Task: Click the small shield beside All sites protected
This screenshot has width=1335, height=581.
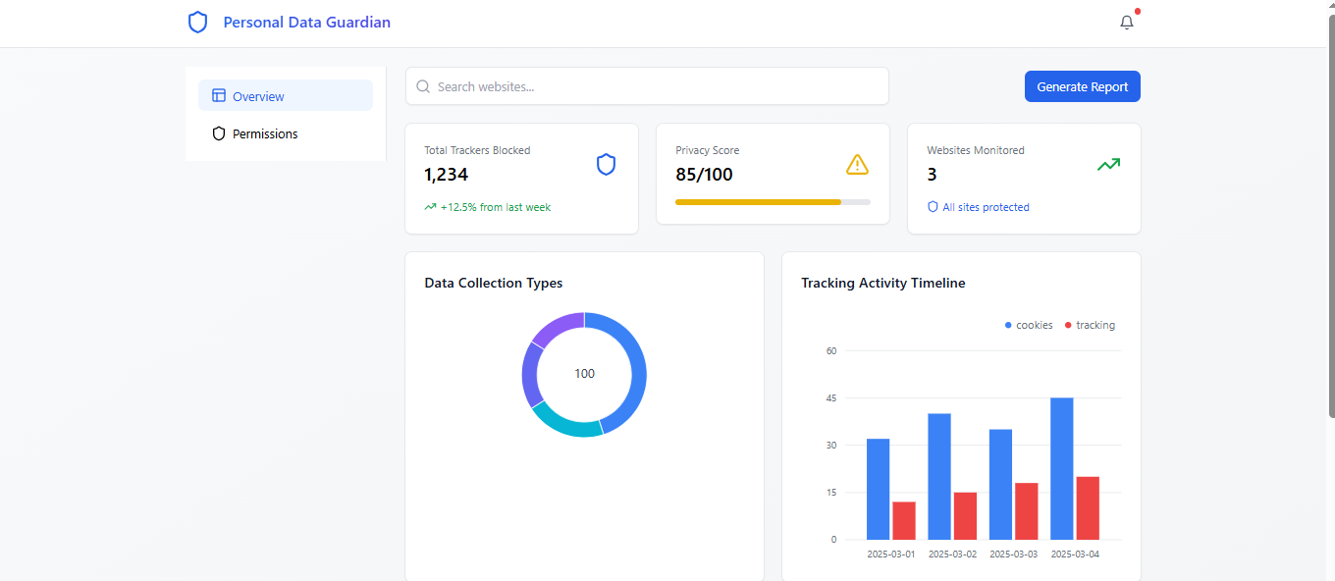Action: pyautogui.click(x=933, y=207)
